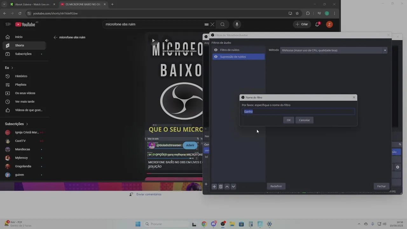Click Cancelar in the filter name dialog
The image size is (407, 229).
tap(304, 120)
